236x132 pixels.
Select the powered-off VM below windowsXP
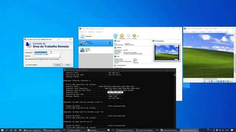(x=96, y=50)
